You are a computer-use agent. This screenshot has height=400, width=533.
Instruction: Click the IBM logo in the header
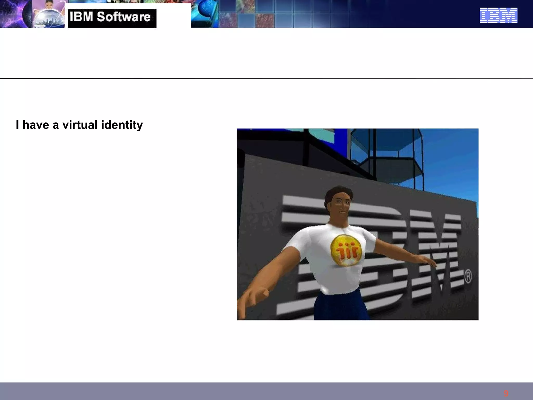click(498, 15)
